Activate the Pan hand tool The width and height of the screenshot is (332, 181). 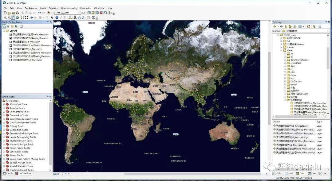point(13,18)
